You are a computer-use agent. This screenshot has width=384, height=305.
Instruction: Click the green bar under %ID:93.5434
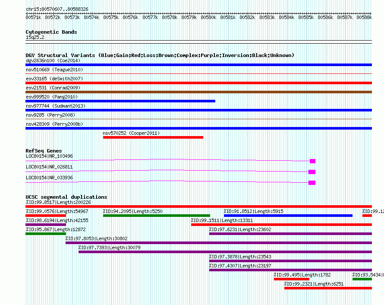click(x=362, y=279)
